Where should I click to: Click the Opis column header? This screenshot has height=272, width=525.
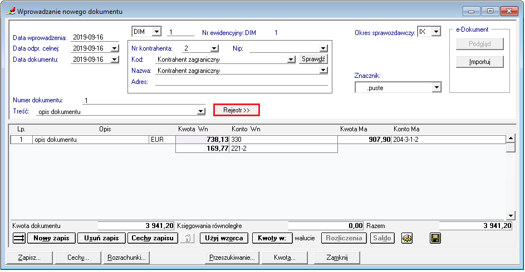click(105, 129)
